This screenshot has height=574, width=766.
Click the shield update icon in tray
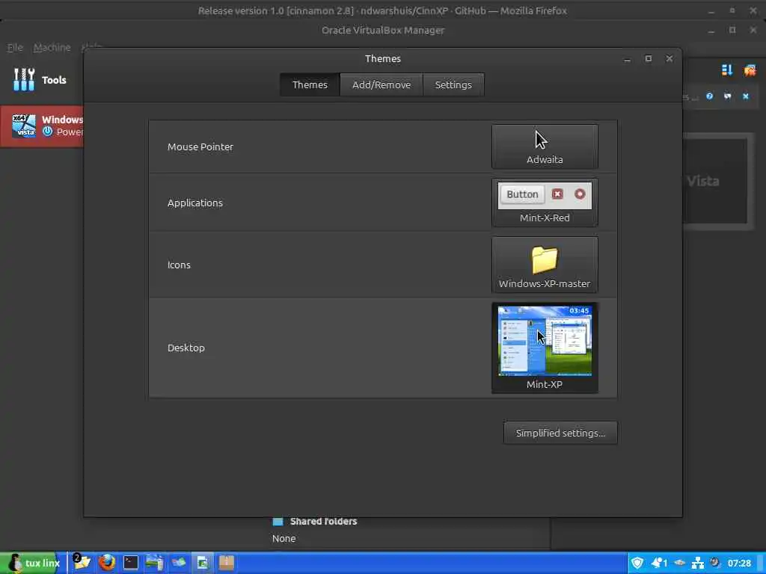point(637,563)
